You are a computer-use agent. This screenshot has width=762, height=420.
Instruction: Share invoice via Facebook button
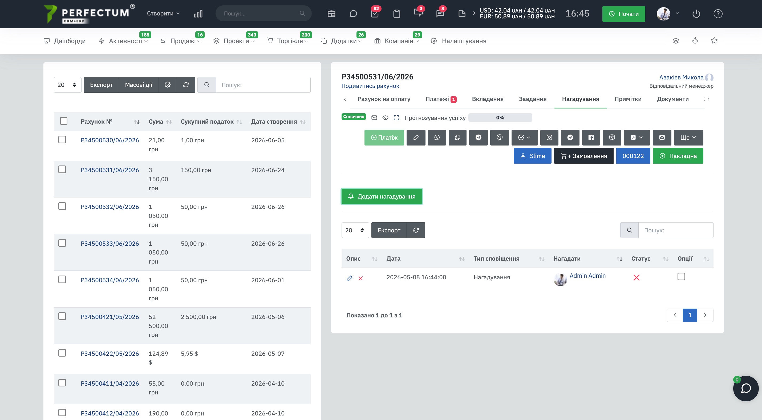tap(591, 138)
